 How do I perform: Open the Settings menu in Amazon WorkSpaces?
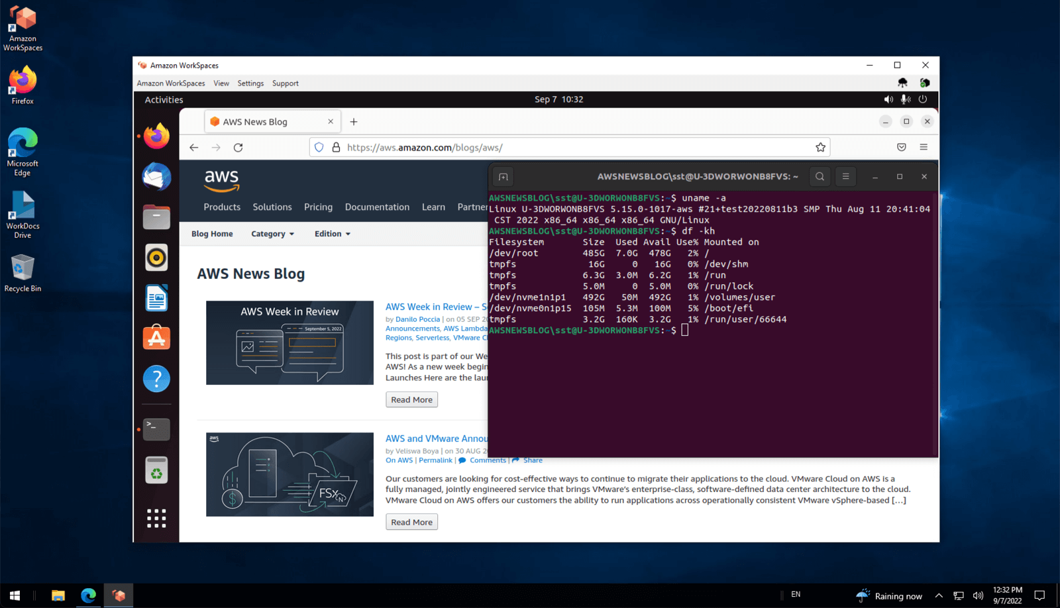[250, 83]
